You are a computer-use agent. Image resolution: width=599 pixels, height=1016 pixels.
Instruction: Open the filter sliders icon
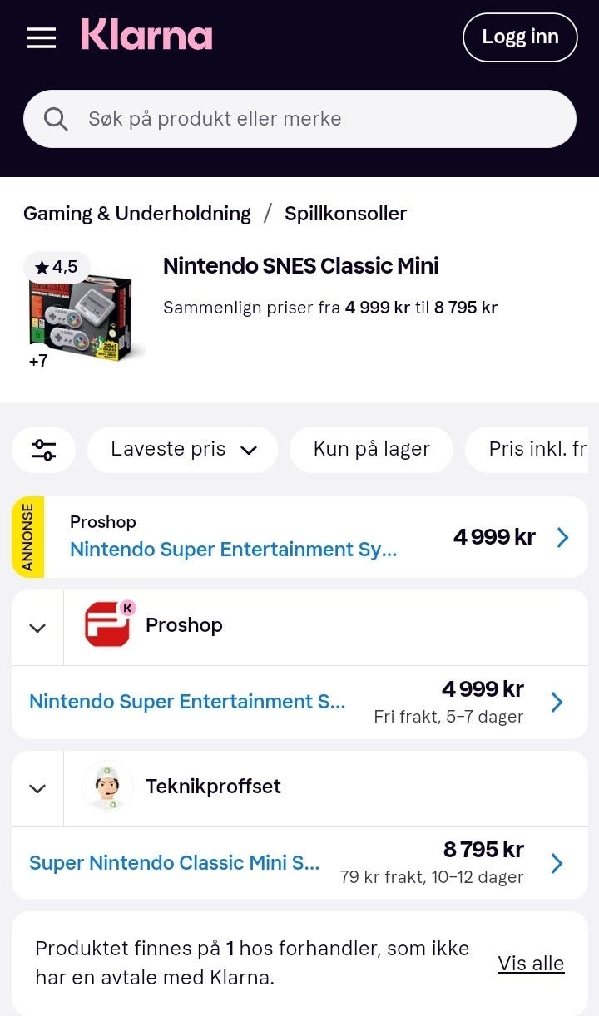coord(43,450)
